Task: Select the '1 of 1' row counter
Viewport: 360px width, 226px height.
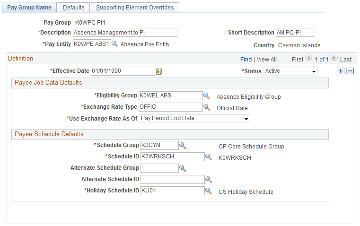Action: [x=321, y=60]
